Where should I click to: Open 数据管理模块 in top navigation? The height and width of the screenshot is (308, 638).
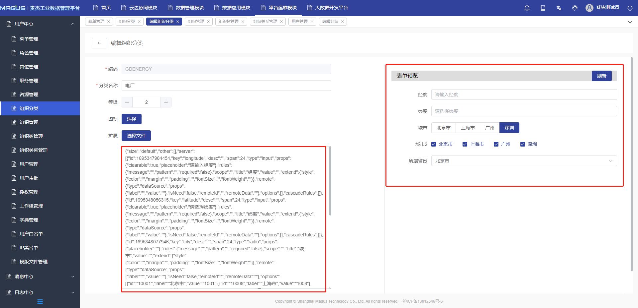point(186,8)
